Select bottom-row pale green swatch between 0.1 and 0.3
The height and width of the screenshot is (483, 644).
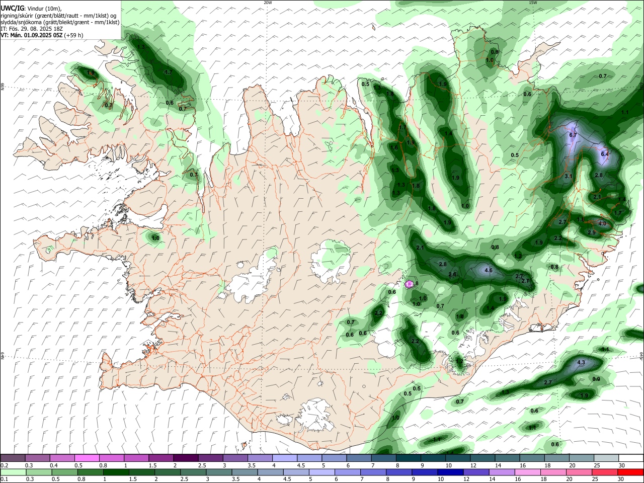13,472
